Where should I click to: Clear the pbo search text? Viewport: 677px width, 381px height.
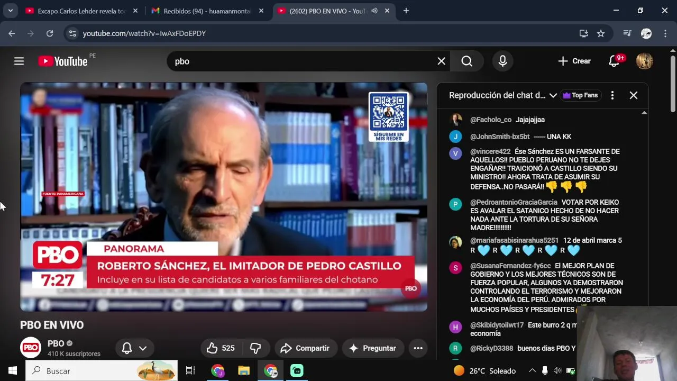pyautogui.click(x=441, y=61)
